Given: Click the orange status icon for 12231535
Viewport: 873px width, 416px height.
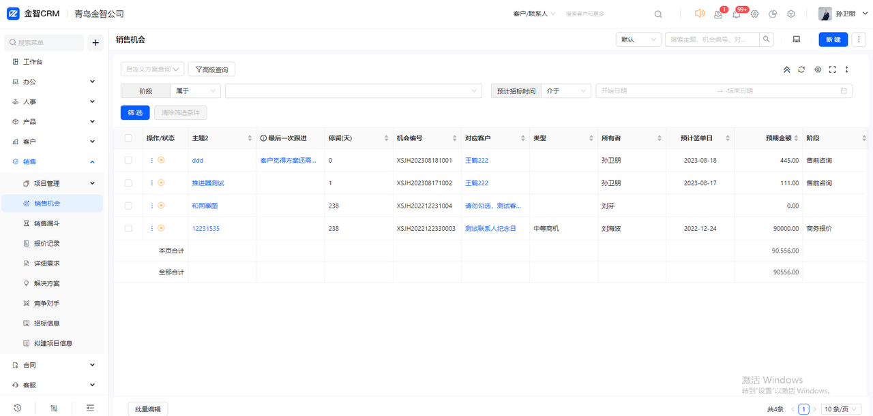Looking at the screenshot, I should pos(161,229).
